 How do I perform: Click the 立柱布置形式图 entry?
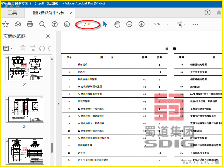(198, 72)
